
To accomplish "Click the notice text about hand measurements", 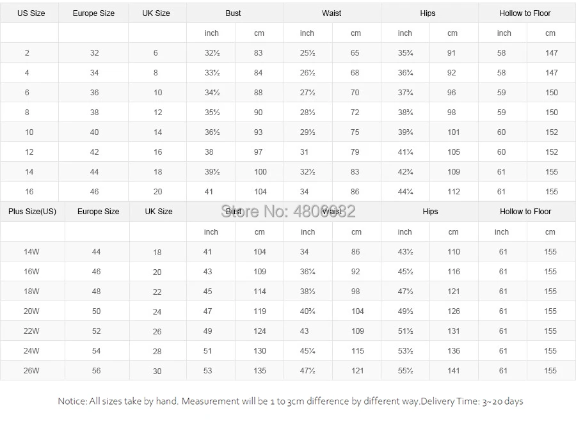I will pyautogui.click(x=290, y=402).
